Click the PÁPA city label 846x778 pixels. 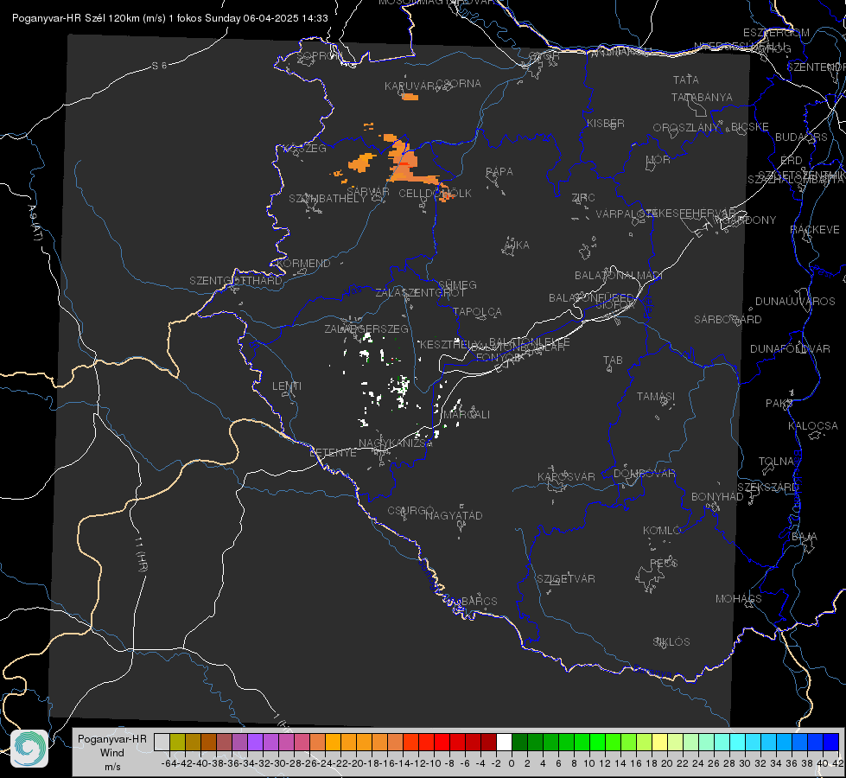(x=499, y=172)
